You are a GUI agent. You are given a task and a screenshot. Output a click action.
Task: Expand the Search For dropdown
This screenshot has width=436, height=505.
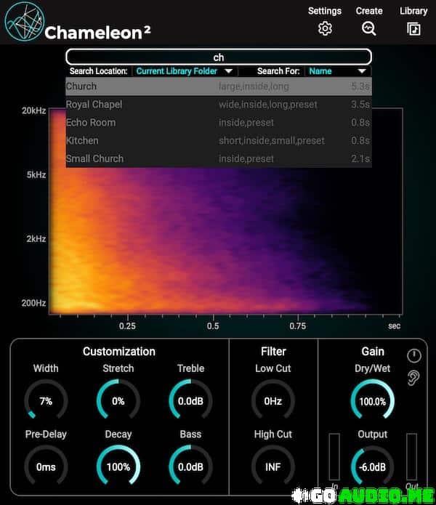pos(337,71)
